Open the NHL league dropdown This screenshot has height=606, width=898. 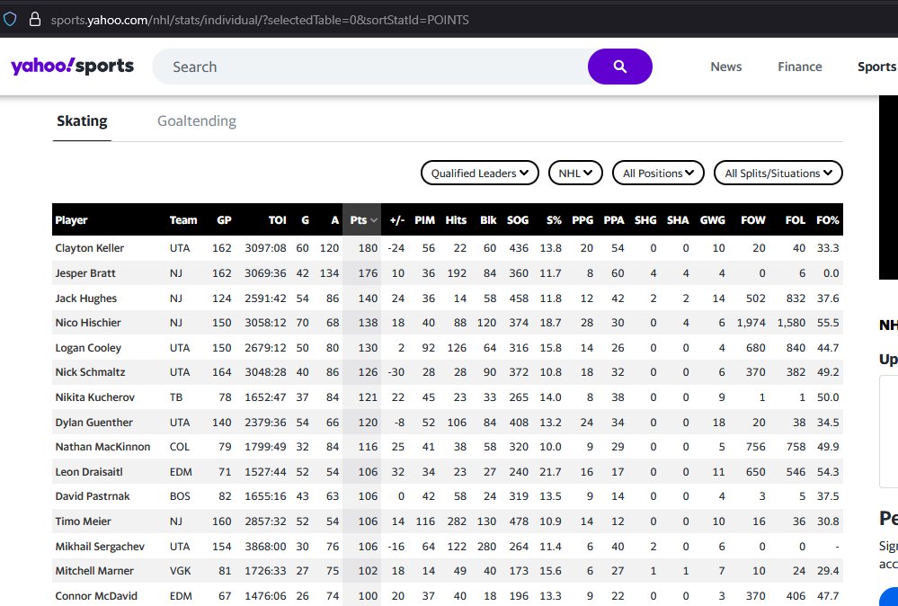pyautogui.click(x=575, y=173)
